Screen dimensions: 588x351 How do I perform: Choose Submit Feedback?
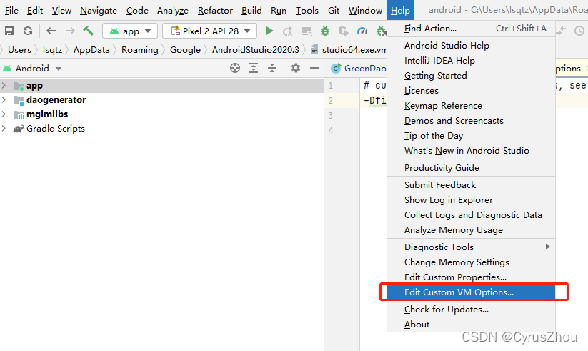click(x=471, y=185)
